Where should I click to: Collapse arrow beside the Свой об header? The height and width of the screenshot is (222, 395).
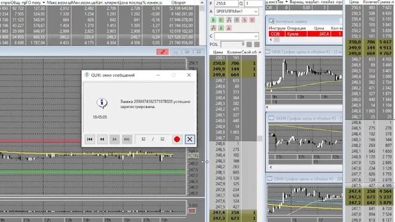tap(260, 52)
